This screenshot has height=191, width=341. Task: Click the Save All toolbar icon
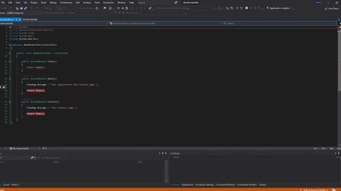[26, 8]
